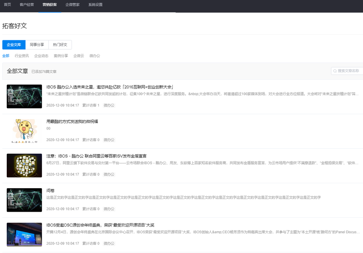Click the 微办公 tag on 问卷 article
The height and width of the screenshot is (253, 363).
(x=109, y=209)
